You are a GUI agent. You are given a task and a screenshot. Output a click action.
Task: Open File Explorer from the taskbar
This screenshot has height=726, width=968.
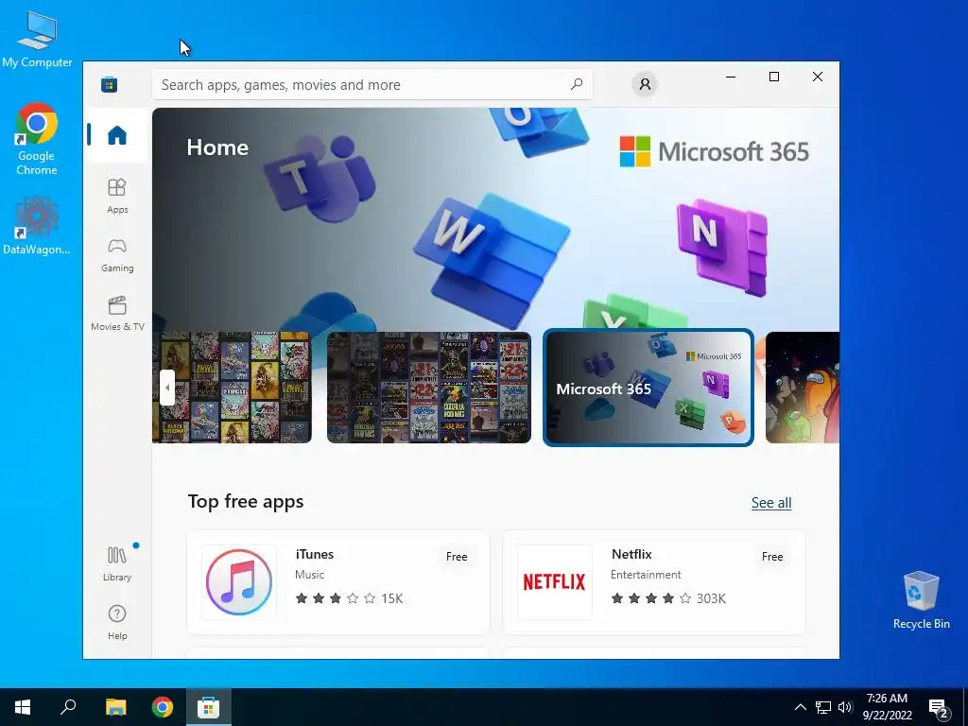click(x=116, y=707)
